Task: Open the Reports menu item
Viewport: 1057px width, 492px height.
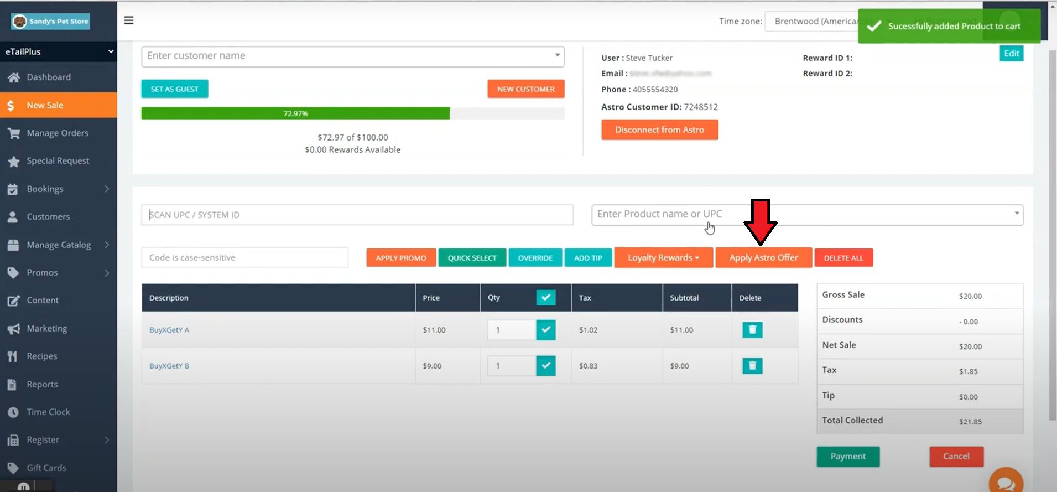Action: [x=42, y=385]
